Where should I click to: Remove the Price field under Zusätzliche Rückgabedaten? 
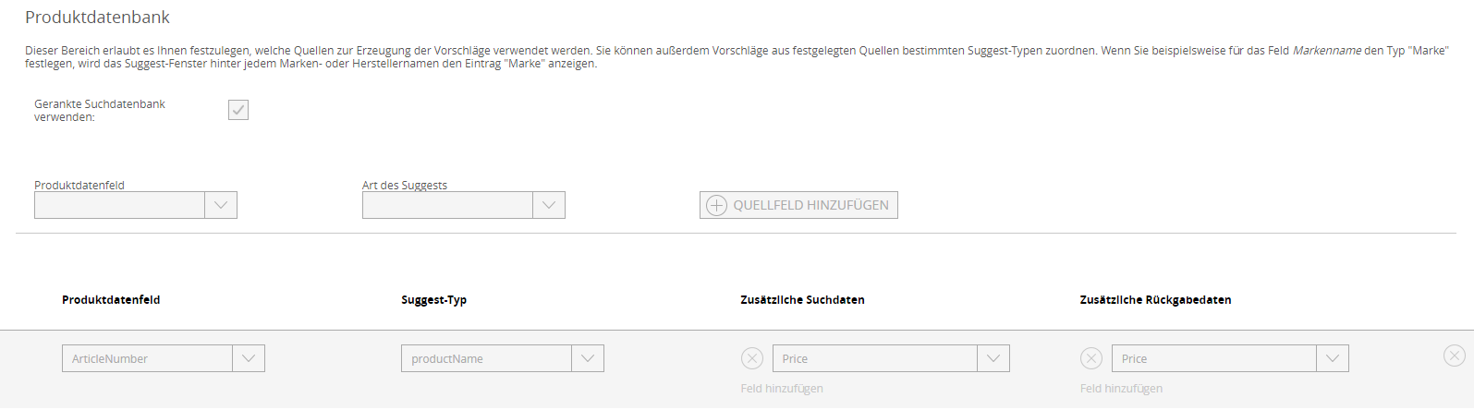[x=1091, y=358]
